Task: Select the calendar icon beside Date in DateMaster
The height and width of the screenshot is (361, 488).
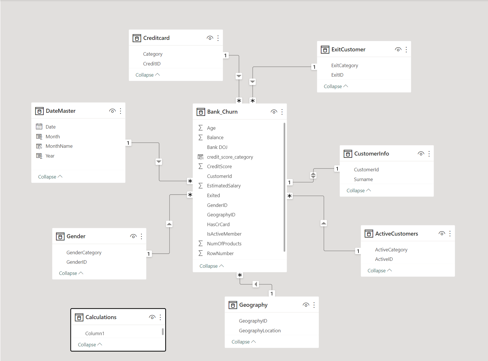Action: click(x=39, y=126)
